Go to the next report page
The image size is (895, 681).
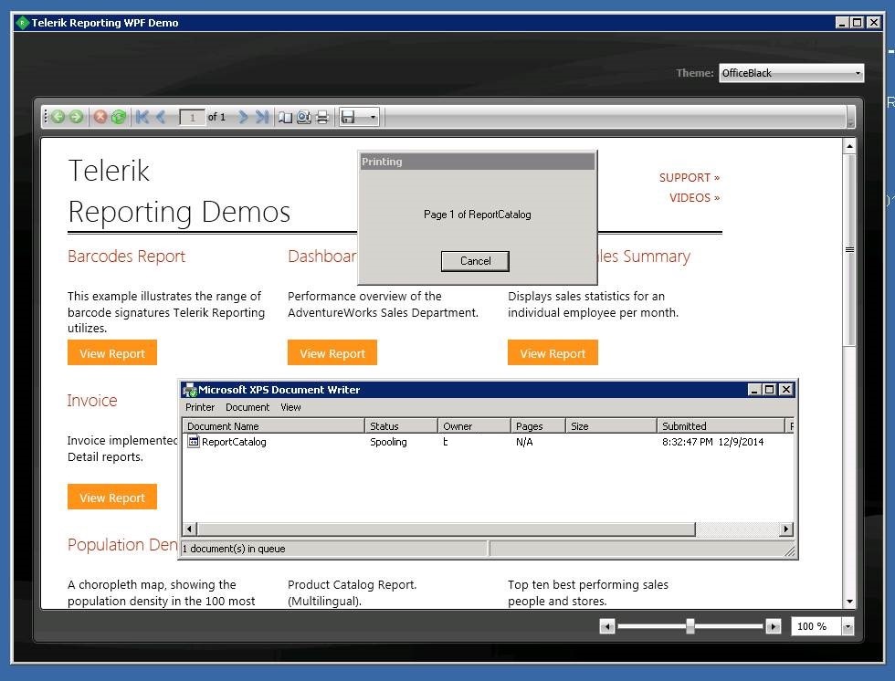243,117
